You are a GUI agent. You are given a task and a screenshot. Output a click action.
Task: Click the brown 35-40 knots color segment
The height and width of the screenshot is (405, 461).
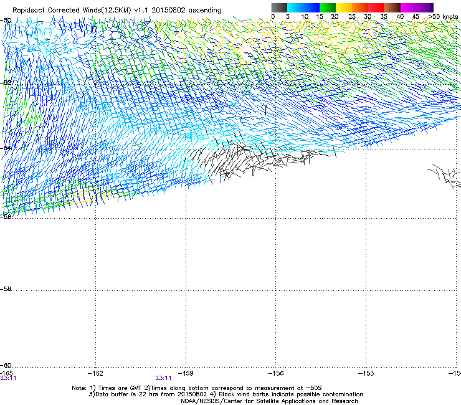tap(392, 7)
